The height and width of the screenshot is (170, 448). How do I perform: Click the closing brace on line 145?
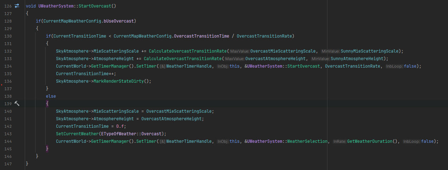[47, 149]
